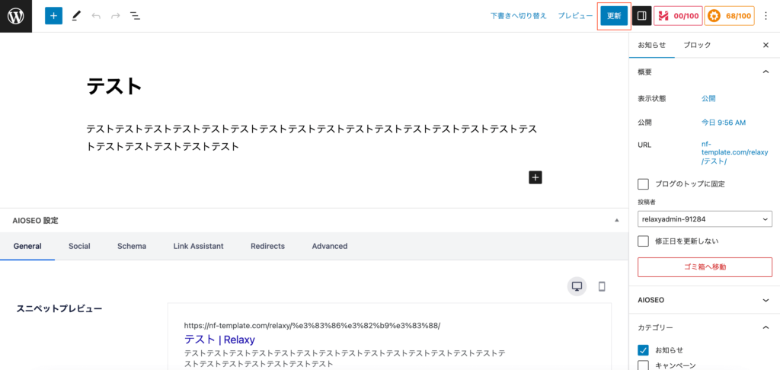
Task: Open the 公開 visibility setting link
Action: (x=708, y=98)
